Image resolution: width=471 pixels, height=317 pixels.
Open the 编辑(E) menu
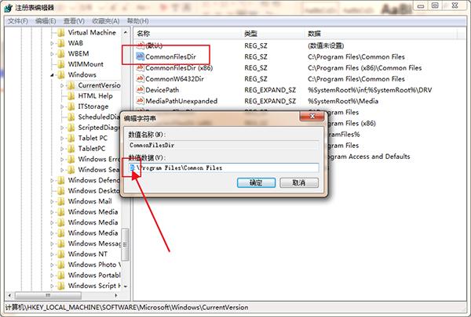46,21
